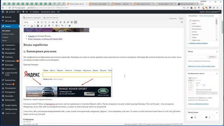Select Часто используемые categories tab
The width and height of the screenshot is (224, 126).
(206, 16)
